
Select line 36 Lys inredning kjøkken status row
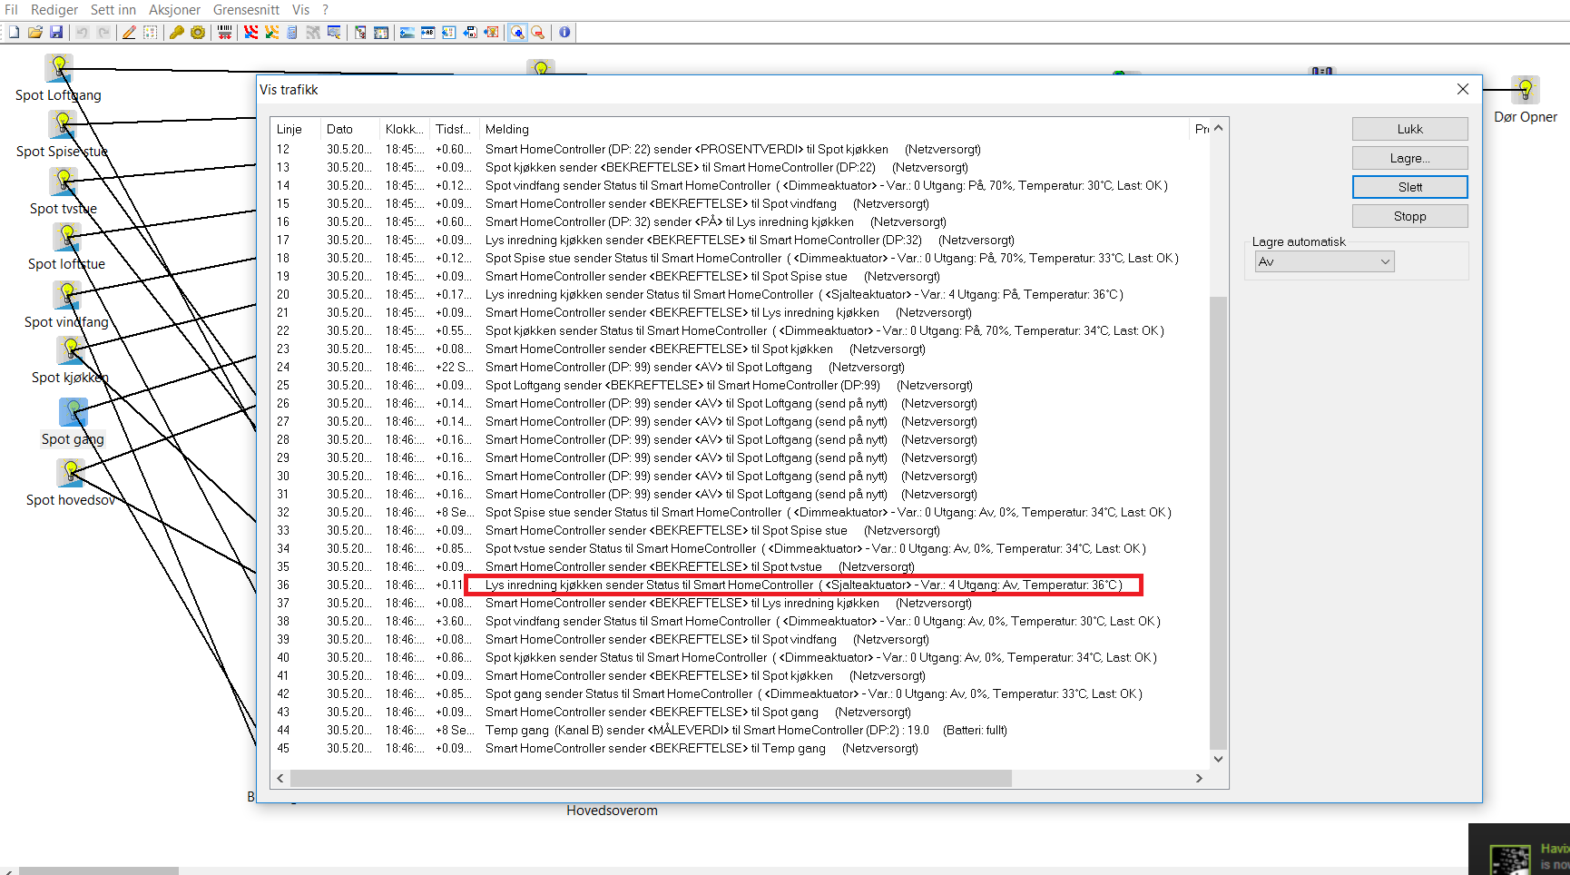(740, 585)
